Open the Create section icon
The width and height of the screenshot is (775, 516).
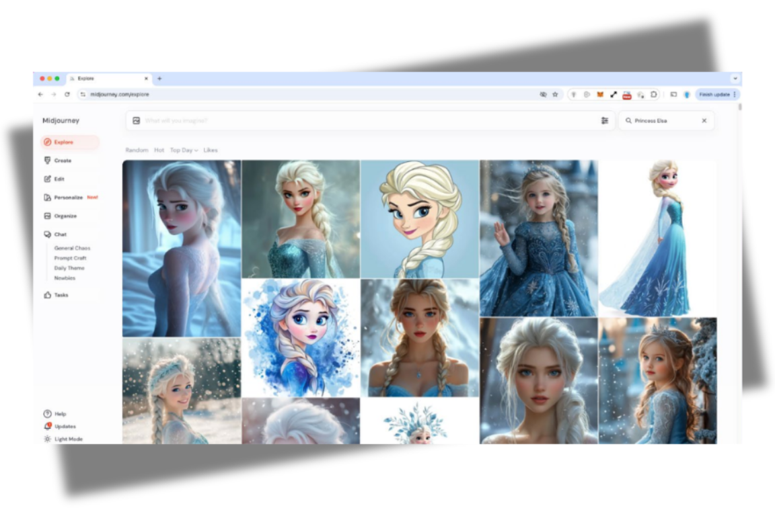48,161
